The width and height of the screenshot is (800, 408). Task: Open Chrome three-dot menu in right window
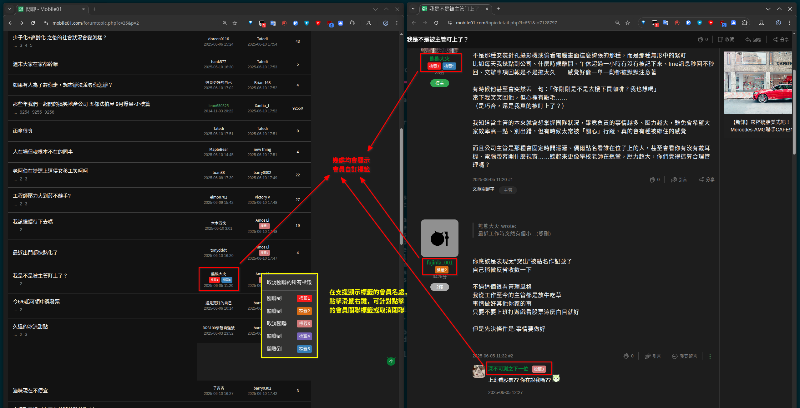[x=790, y=23]
